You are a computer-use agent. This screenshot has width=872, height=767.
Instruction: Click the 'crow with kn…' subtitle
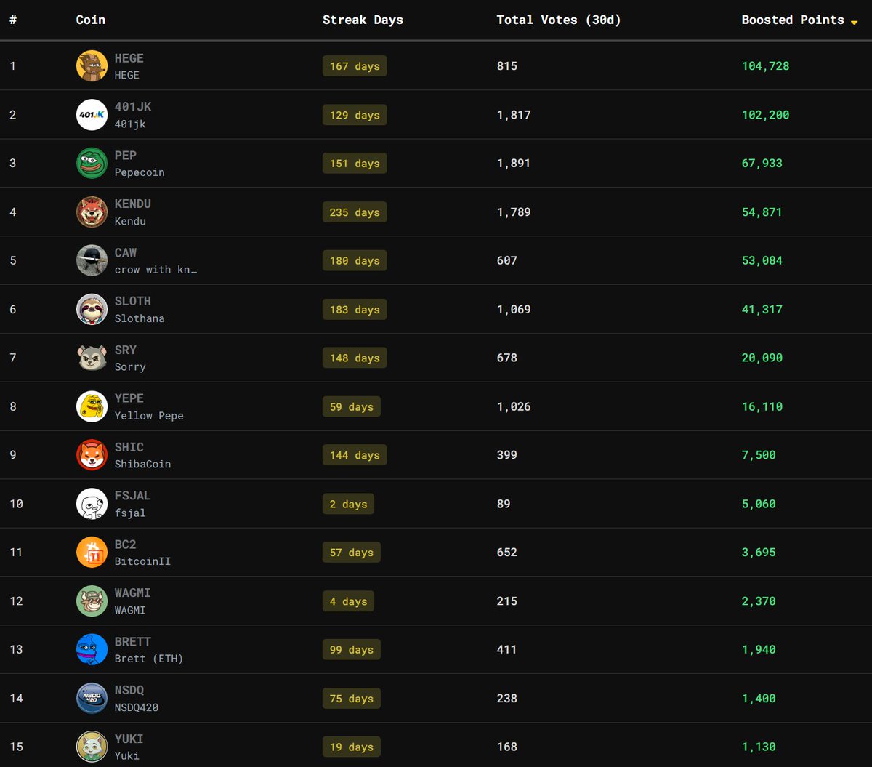tap(156, 270)
